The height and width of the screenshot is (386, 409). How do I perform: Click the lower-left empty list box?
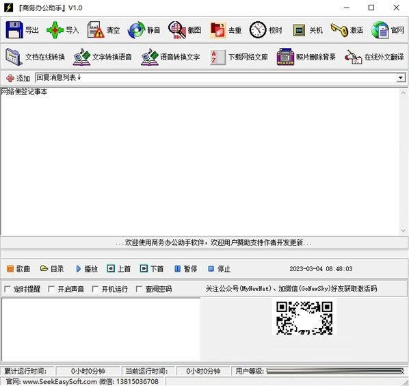coord(101,329)
